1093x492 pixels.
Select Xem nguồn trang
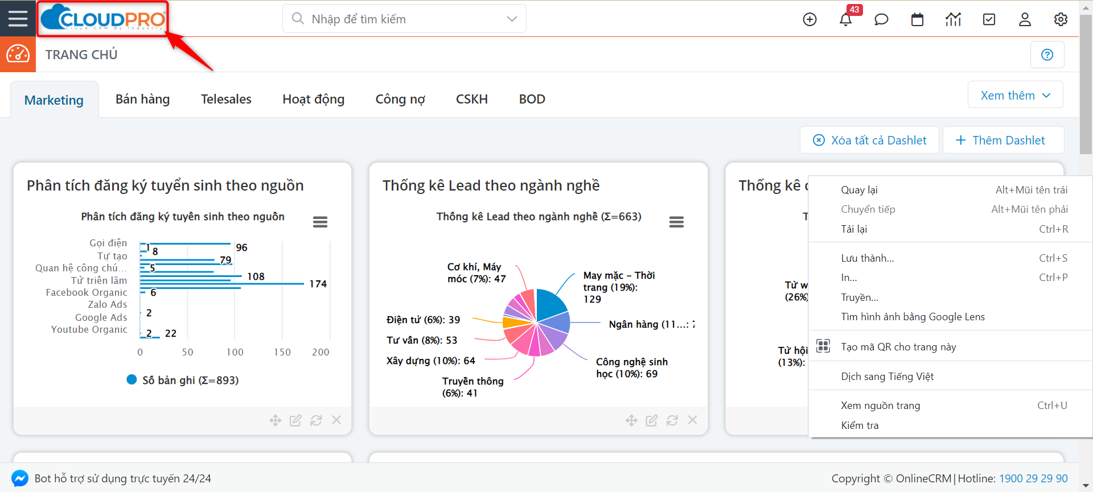point(950,406)
